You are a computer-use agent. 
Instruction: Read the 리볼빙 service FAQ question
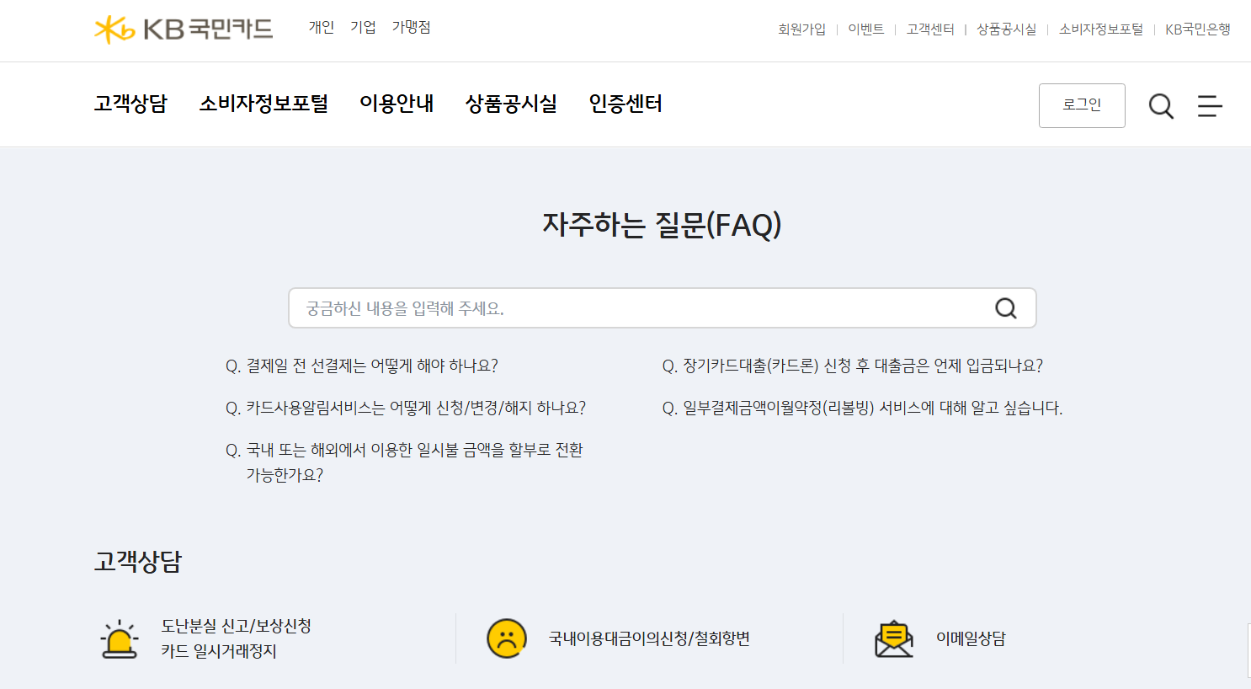[861, 407]
